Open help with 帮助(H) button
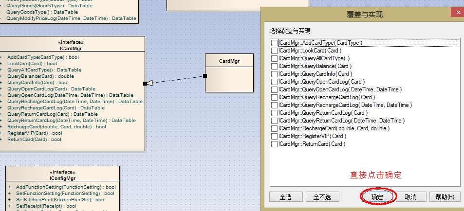The image size is (464, 211). pyautogui.click(x=445, y=197)
